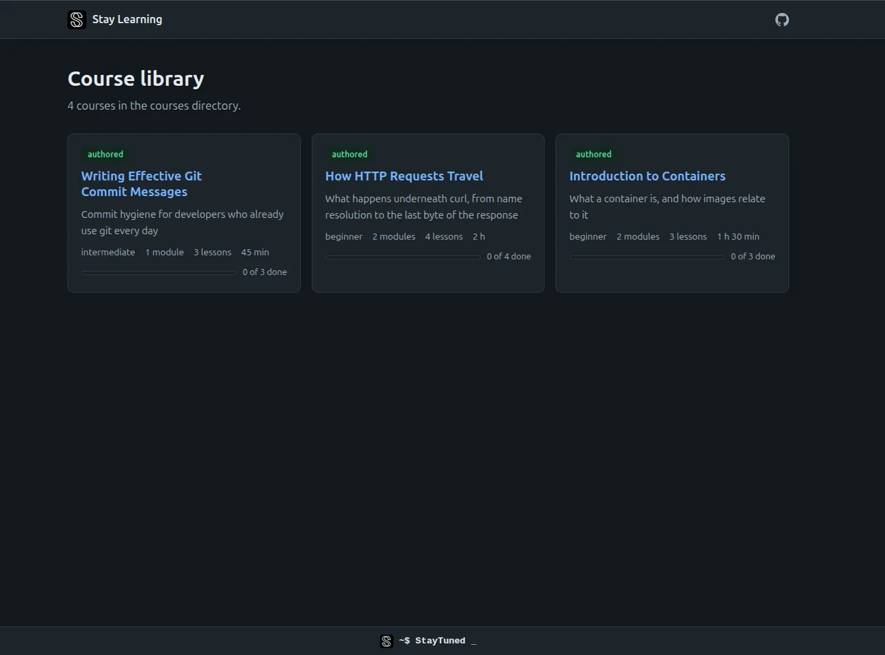Click '2 modules' on the Containers card
The height and width of the screenshot is (655, 885).
(638, 236)
